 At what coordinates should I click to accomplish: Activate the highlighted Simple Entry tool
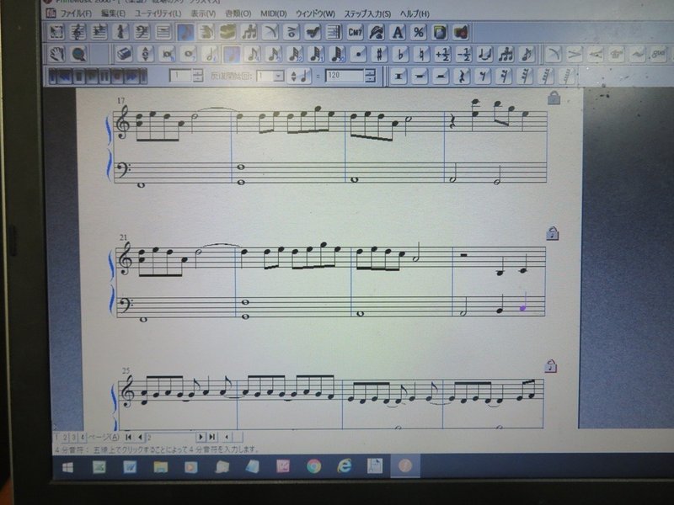[x=185, y=32]
